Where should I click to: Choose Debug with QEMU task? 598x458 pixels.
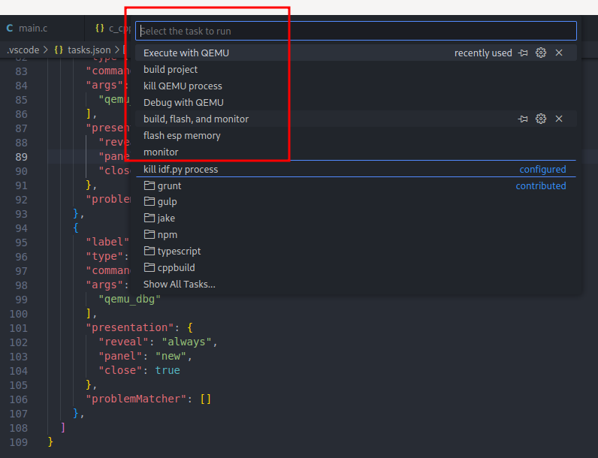183,103
